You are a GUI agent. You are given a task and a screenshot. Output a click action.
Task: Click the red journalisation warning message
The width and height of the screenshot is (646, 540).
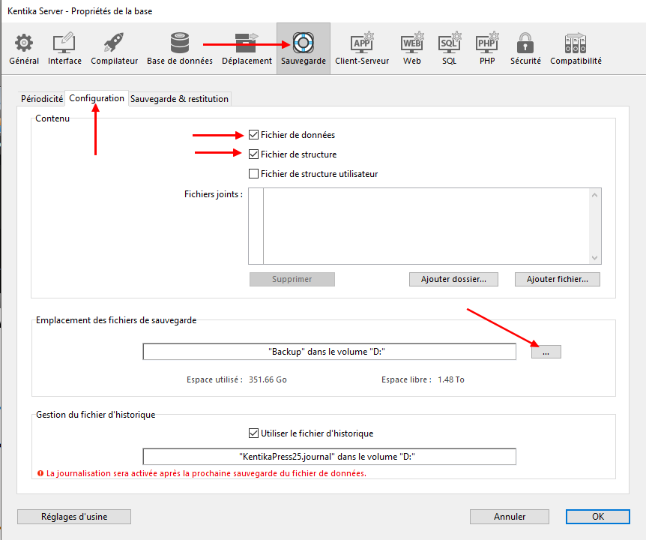206,473
